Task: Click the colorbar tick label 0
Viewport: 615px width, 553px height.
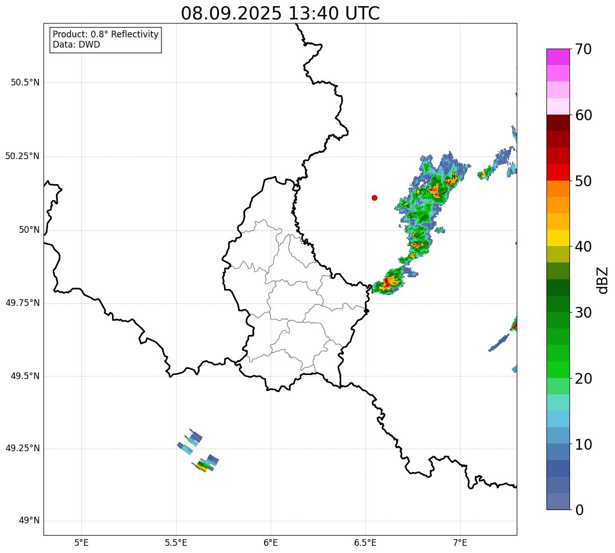Action: pos(579,510)
